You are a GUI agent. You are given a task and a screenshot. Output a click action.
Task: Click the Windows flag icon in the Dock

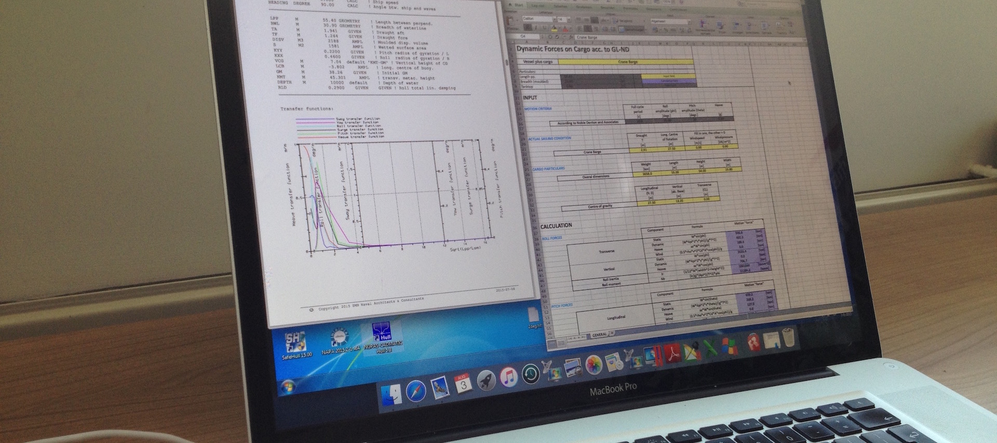tap(730, 346)
